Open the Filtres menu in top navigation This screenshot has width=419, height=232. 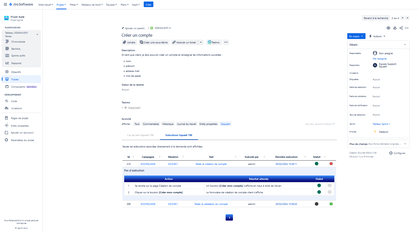pyautogui.click(x=74, y=5)
